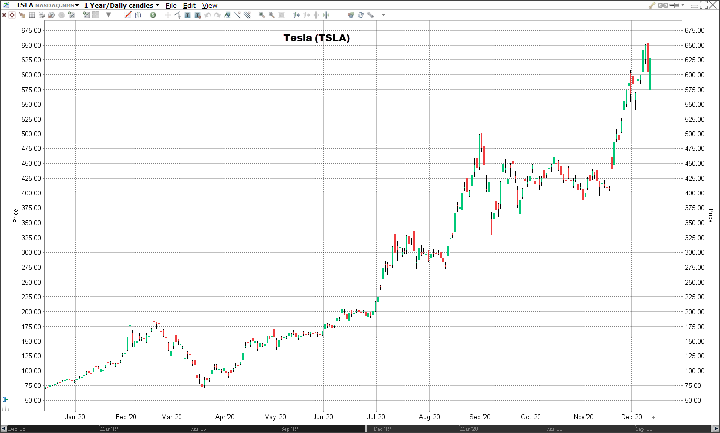Image resolution: width=720 pixels, height=433 pixels.
Task: Click the zoom out magnifier icon
Action: pyautogui.click(x=271, y=15)
